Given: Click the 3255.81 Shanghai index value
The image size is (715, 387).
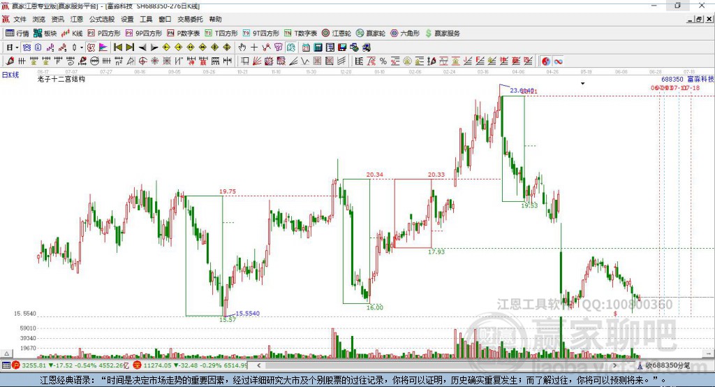Looking at the screenshot, I should click(34, 365).
